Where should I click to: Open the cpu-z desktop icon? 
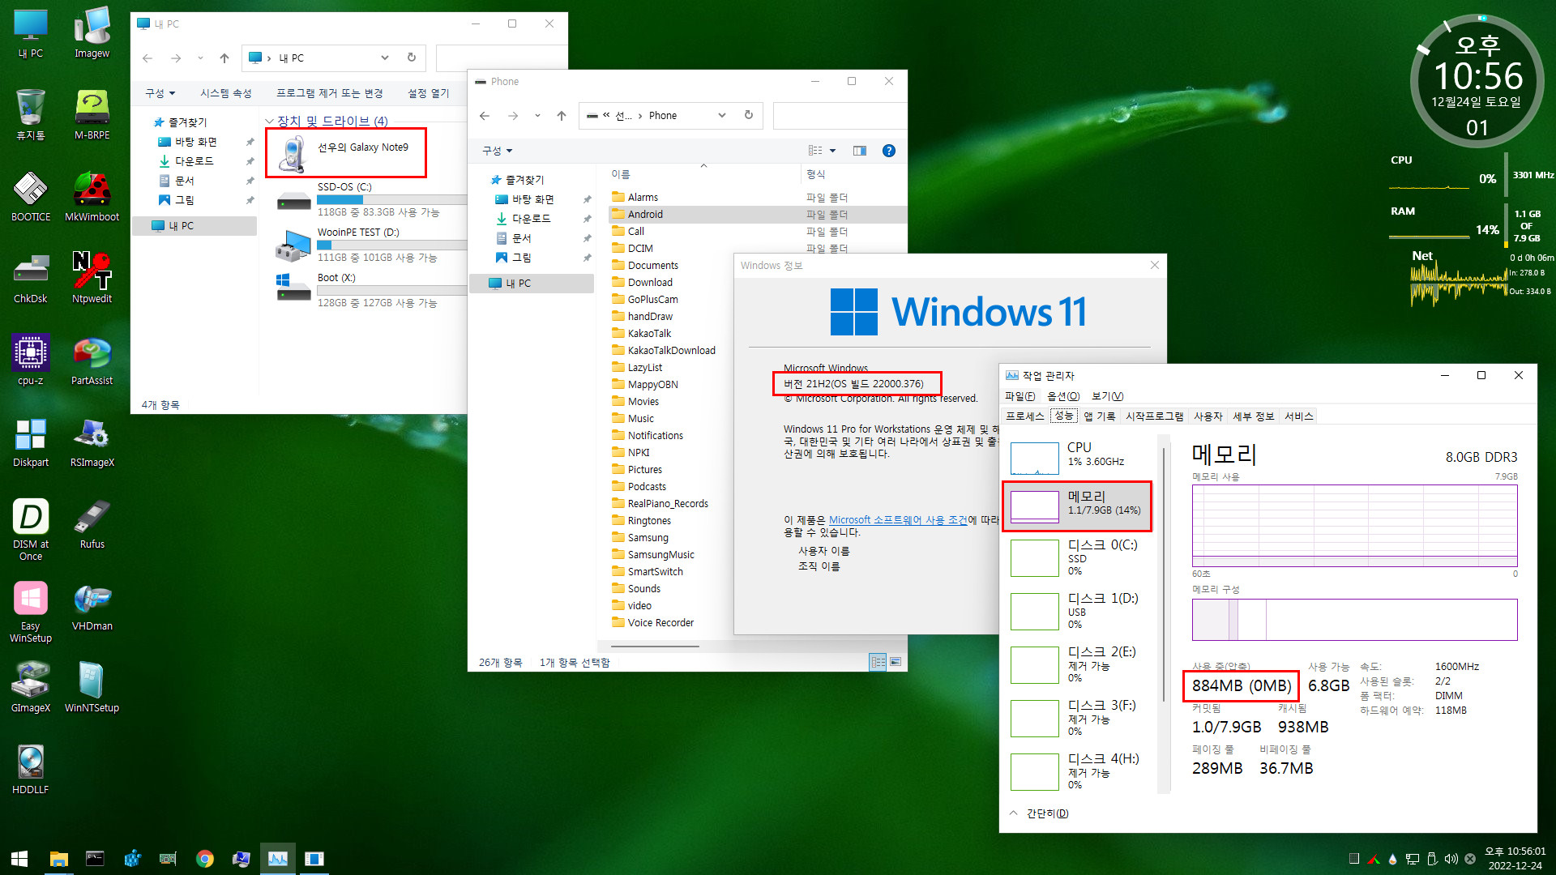[x=31, y=359]
